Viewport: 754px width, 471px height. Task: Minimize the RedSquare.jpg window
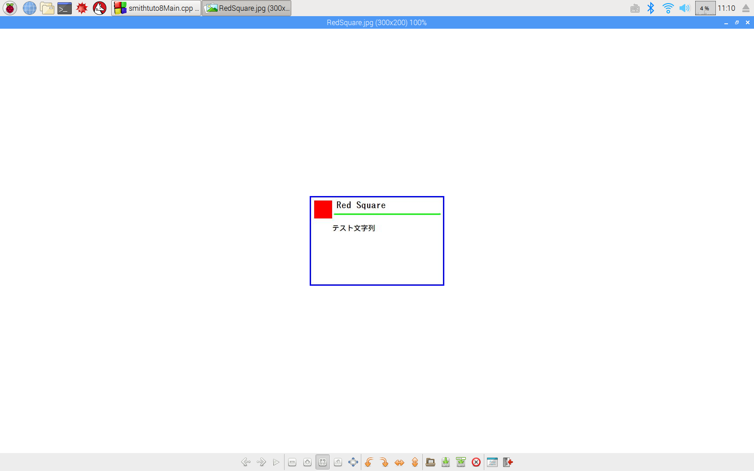tap(726, 23)
